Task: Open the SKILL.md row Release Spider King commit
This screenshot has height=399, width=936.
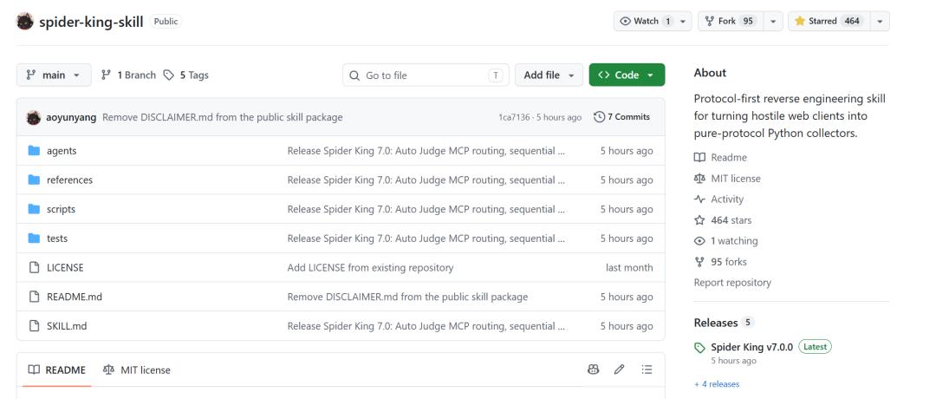Action: pos(426,326)
